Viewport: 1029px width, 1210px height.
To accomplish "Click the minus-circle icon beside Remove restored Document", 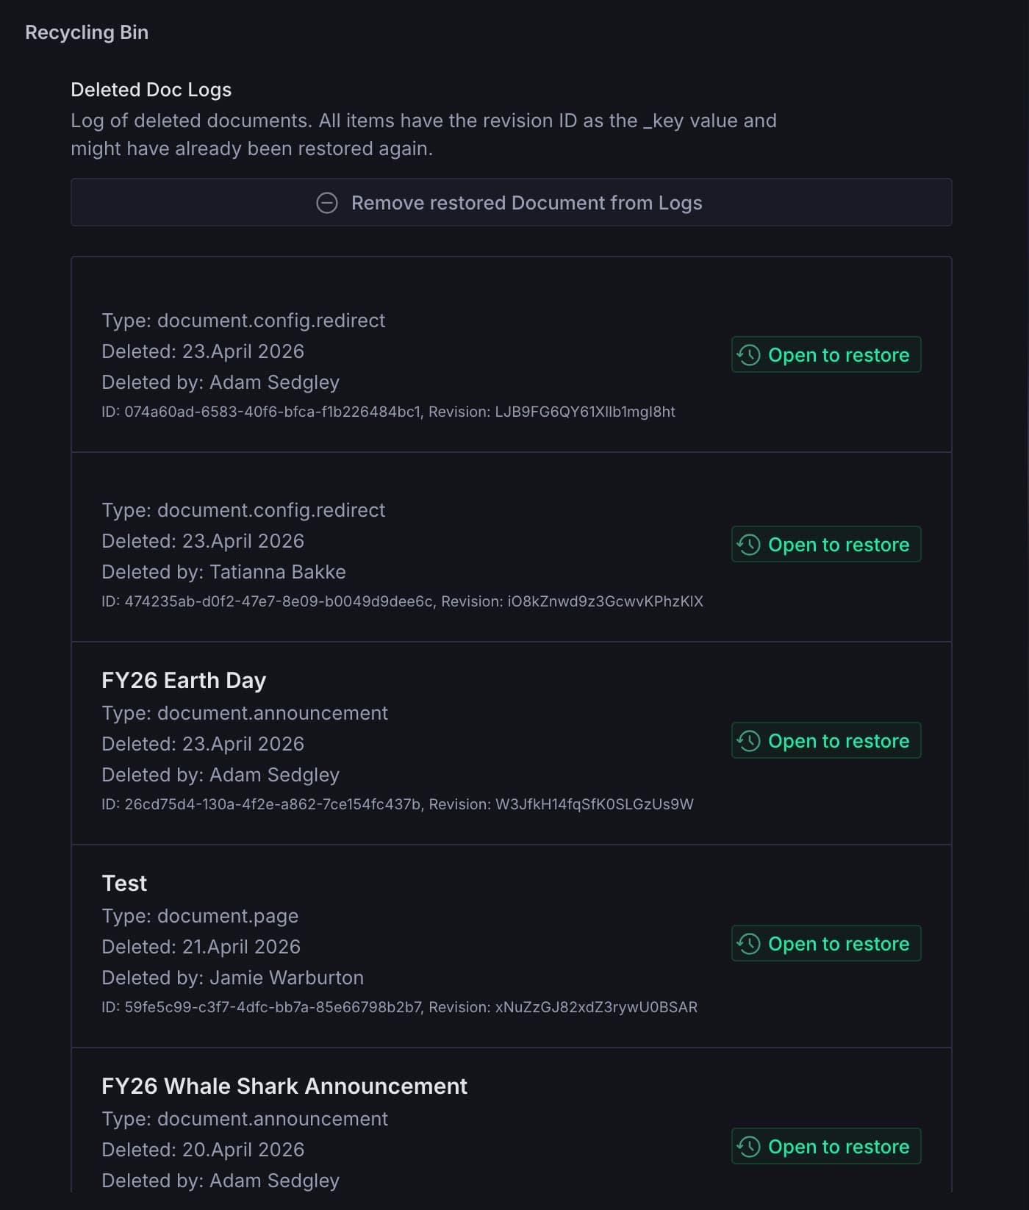I will pyautogui.click(x=327, y=202).
